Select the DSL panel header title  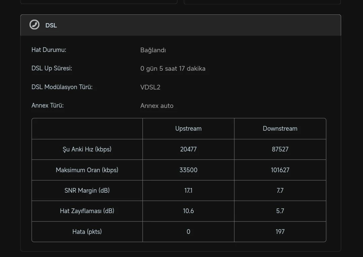(51, 25)
